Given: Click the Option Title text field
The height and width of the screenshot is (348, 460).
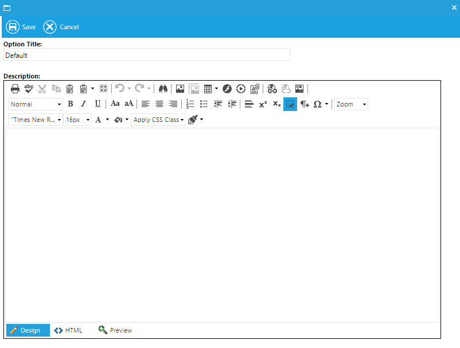Looking at the screenshot, I should tap(146, 56).
